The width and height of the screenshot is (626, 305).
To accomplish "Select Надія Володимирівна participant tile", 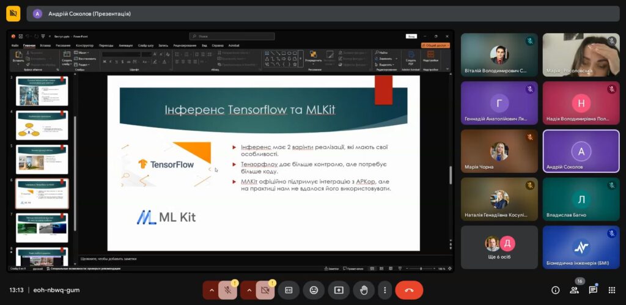I will 581,103.
